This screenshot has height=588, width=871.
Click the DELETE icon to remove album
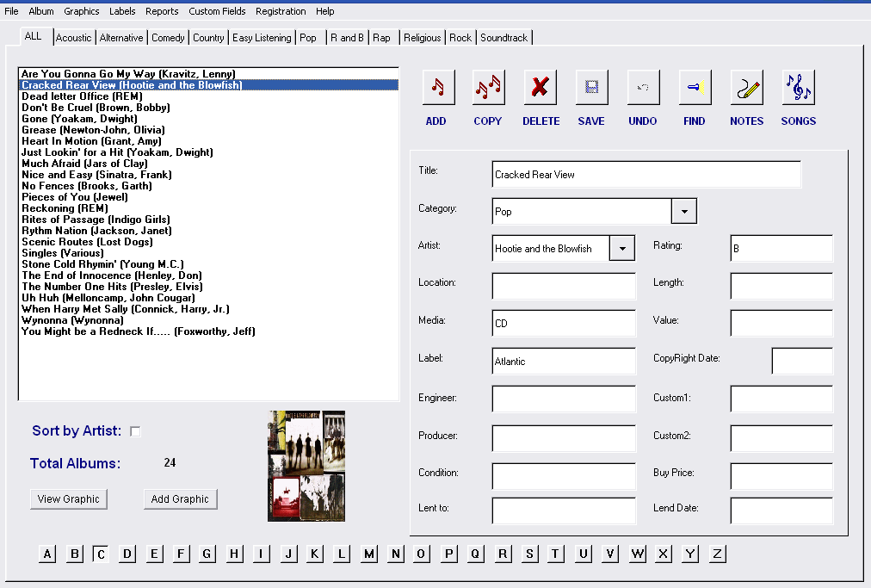pos(541,86)
